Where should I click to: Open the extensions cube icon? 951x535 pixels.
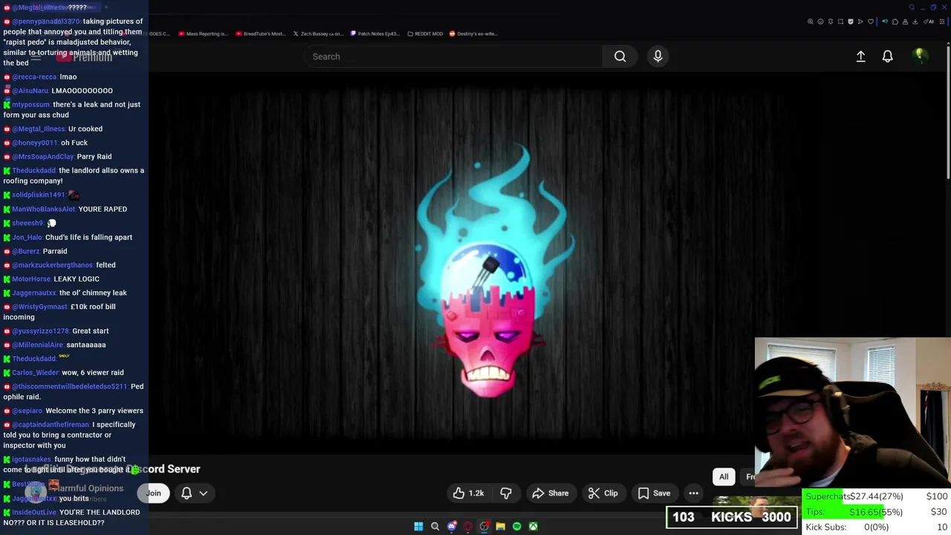[895, 22]
